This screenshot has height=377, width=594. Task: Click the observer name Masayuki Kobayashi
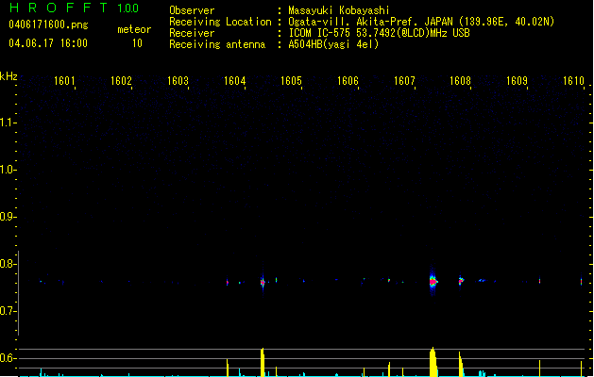click(x=339, y=10)
